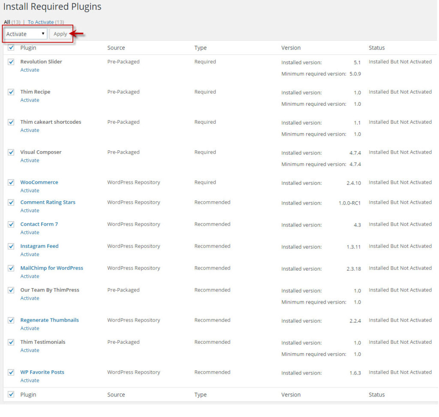The height and width of the screenshot is (417, 439).
Task: Uncheck the Thim Recipe checkbox
Action: coord(11,92)
